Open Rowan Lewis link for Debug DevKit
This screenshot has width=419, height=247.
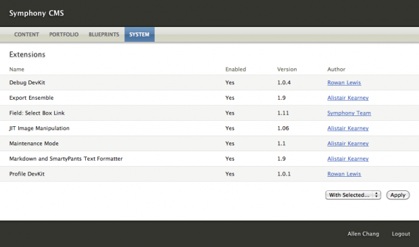pyautogui.click(x=344, y=82)
